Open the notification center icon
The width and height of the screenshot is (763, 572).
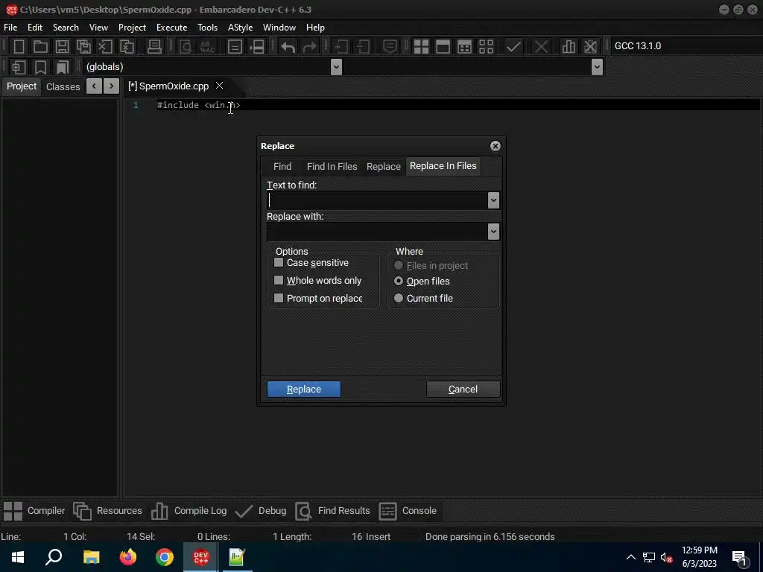coord(739,557)
